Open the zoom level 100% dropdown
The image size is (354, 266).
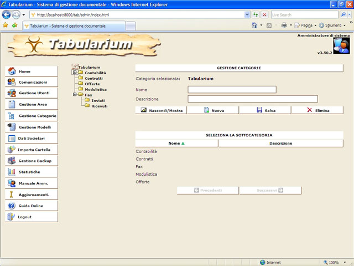point(345,262)
